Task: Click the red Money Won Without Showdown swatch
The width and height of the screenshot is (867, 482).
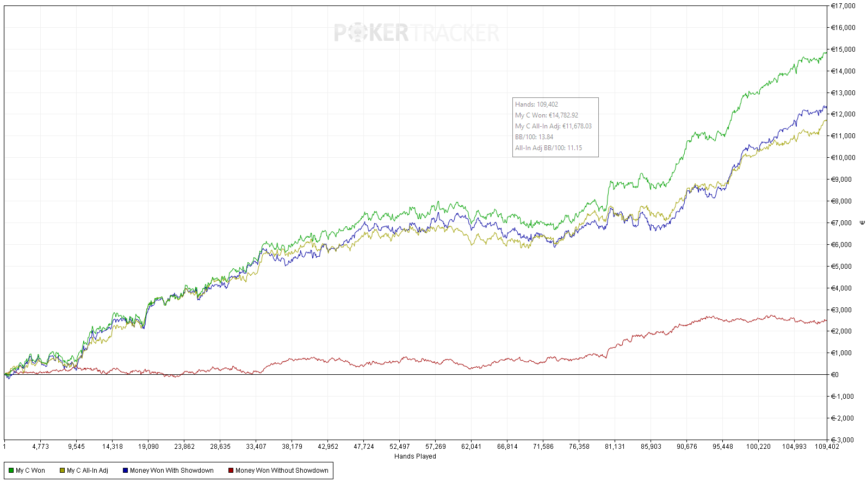Action: pyautogui.click(x=231, y=471)
